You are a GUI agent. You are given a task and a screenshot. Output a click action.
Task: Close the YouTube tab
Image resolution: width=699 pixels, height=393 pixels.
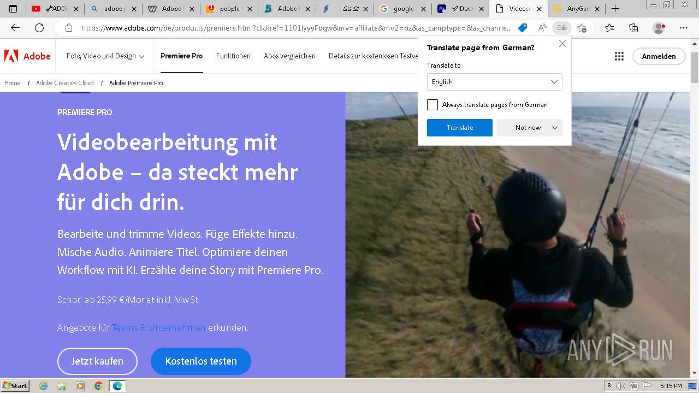[76, 9]
